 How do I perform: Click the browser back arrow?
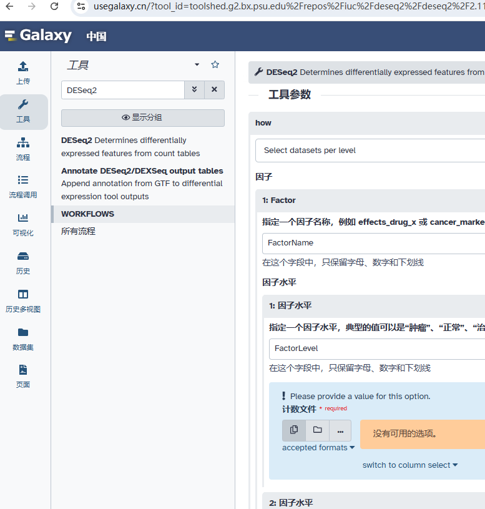pos(10,6)
